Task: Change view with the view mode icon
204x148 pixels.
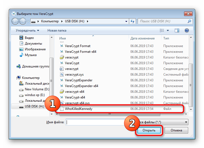Action: click(x=162, y=30)
